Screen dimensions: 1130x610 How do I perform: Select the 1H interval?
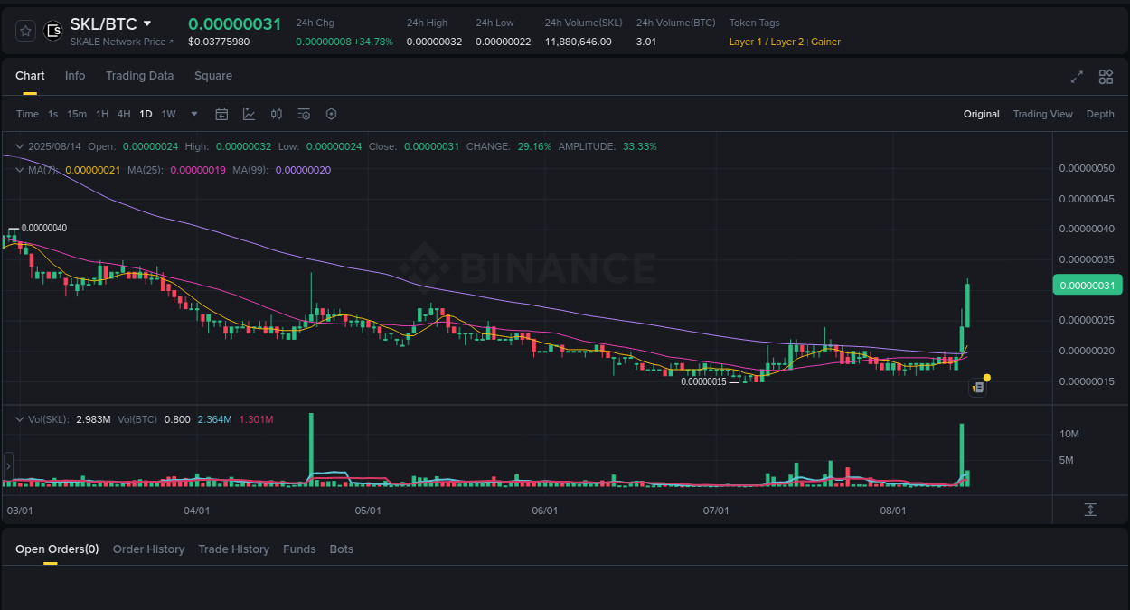102,114
